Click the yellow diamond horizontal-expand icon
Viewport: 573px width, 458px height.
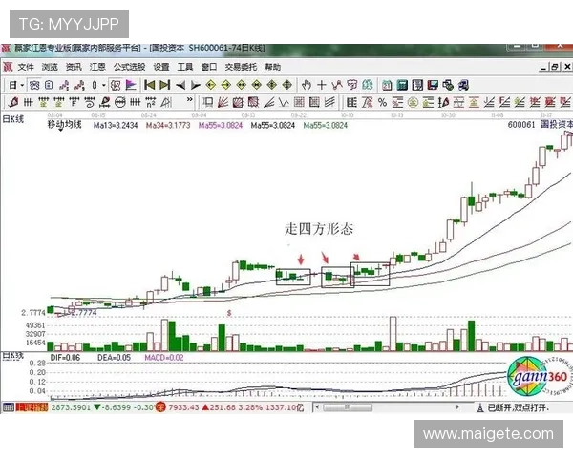tap(242, 86)
